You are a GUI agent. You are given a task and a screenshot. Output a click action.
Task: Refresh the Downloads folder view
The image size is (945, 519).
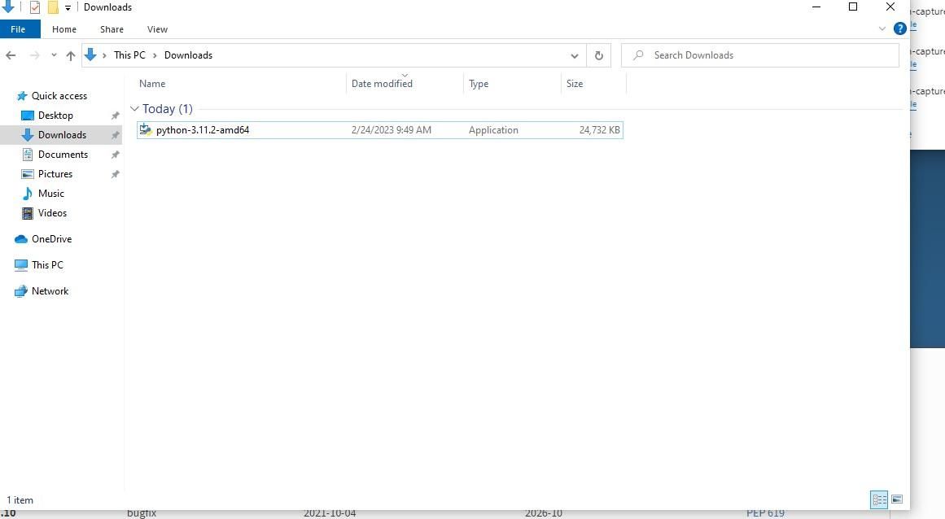click(x=598, y=55)
